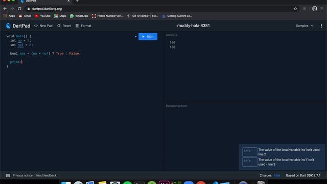Go forward in the browser
This screenshot has height=184, width=327.
point(12,9)
